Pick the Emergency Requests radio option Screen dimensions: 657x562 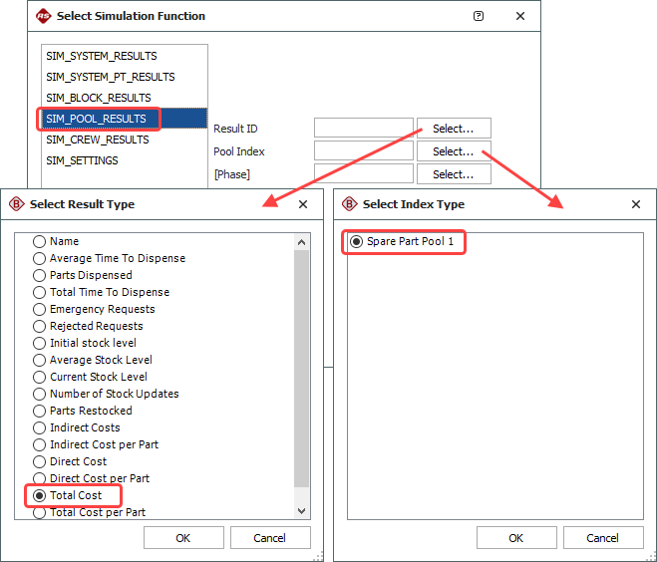(x=40, y=309)
